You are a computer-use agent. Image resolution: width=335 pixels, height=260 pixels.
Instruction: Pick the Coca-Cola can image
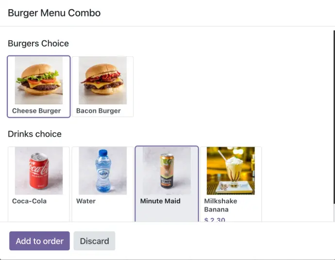click(x=39, y=171)
